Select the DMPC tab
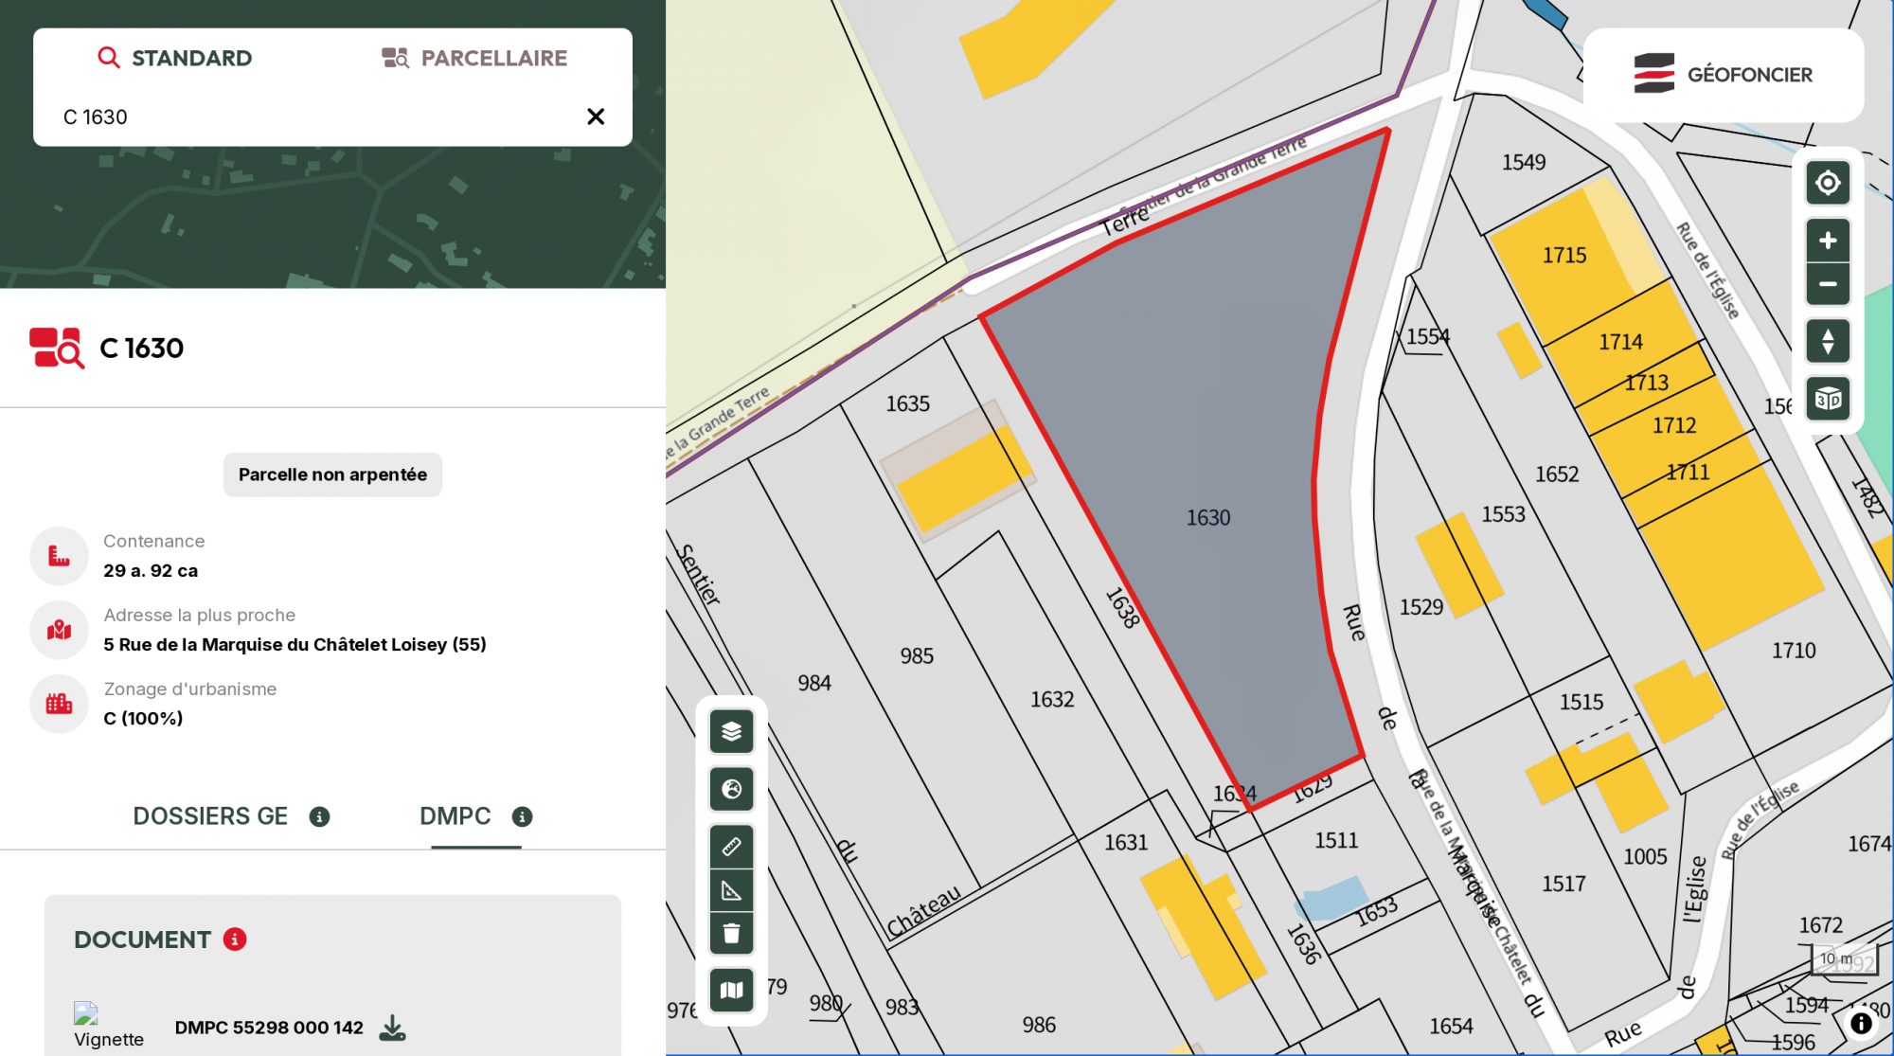This screenshot has height=1056, width=1894. point(456,816)
